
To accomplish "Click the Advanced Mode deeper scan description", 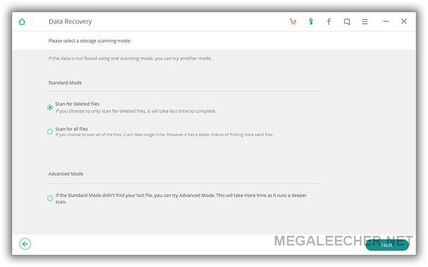I will point(181,199).
